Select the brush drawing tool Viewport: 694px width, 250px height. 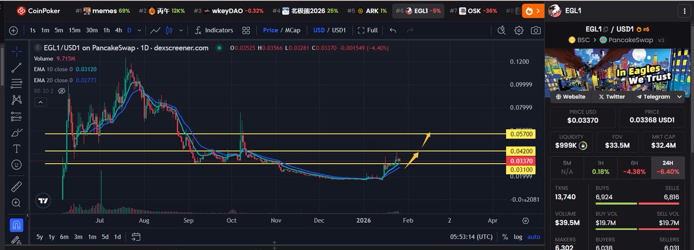16,133
